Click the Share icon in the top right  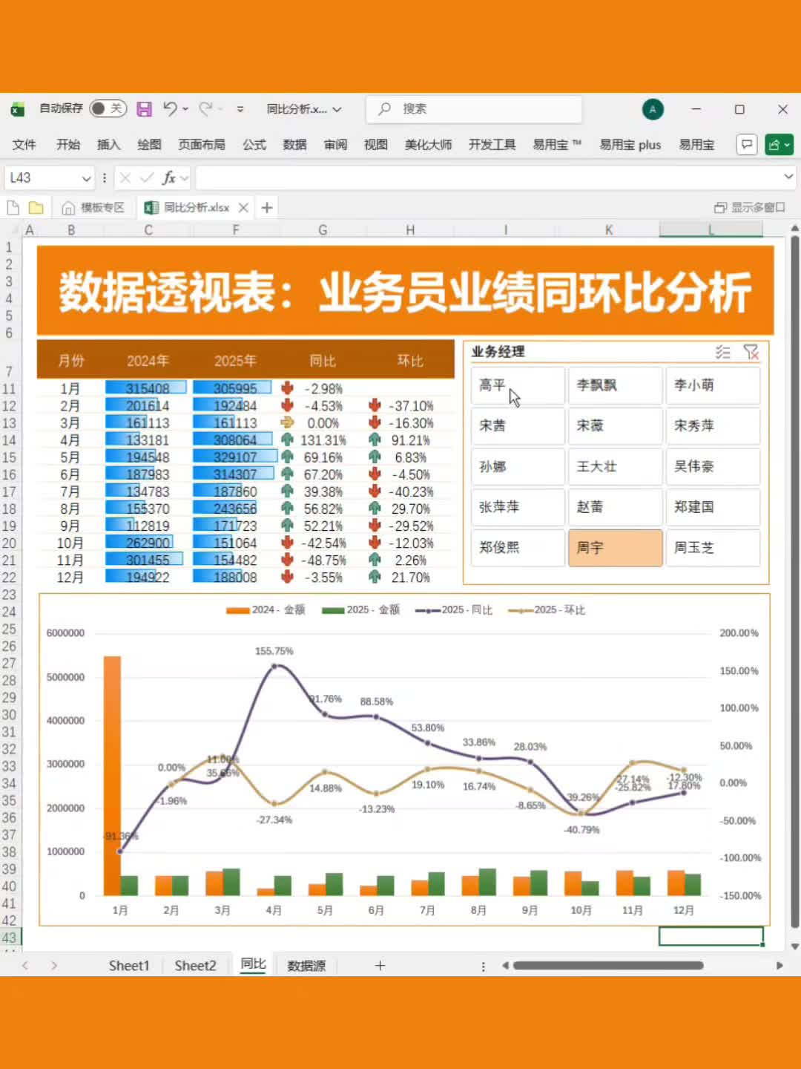pyautogui.click(x=779, y=144)
